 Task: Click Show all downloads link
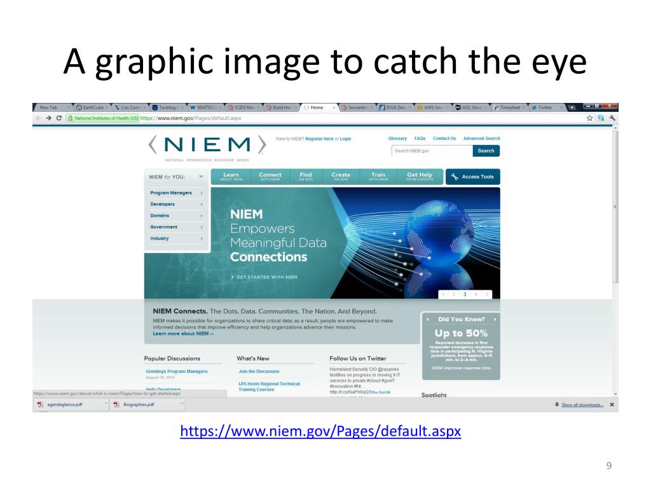[582, 405]
